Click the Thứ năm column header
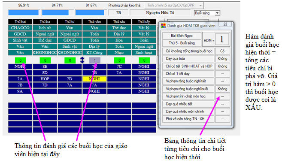Screen dimensions: 288x163 (94, 21)
